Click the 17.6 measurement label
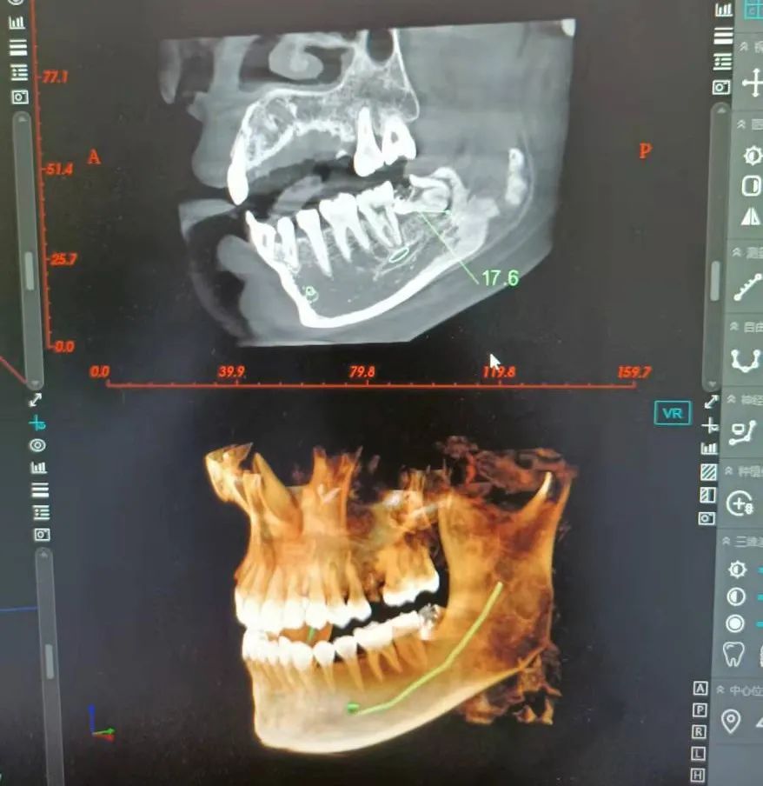Image resolution: width=763 pixels, height=786 pixels. pyautogui.click(x=500, y=278)
